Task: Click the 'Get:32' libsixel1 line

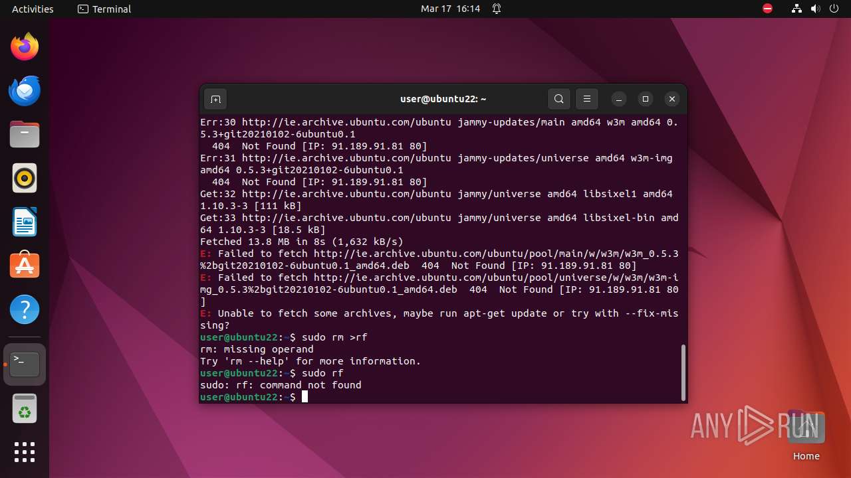Action: pos(436,200)
